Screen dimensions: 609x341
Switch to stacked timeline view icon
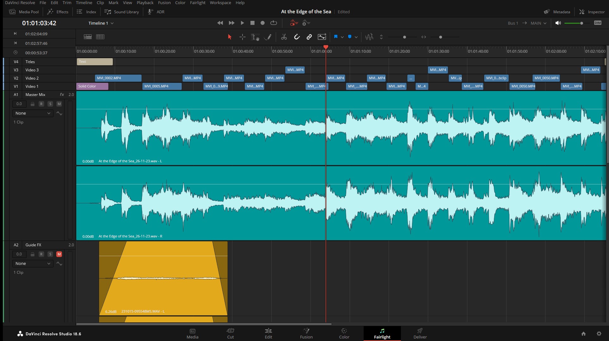click(88, 37)
